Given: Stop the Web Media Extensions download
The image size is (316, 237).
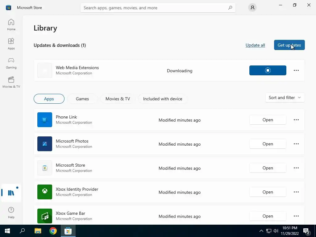Looking at the screenshot, I should (x=268, y=70).
